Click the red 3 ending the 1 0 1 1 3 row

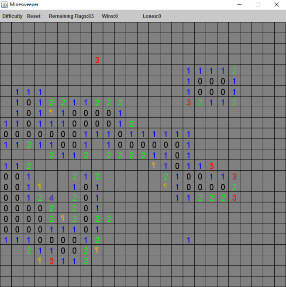point(211,166)
